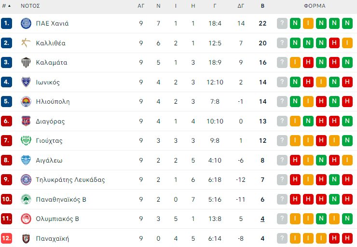
Task: Click the underlined points value for Ολυμπιακός Β
Action: click(x=262, y=219)
